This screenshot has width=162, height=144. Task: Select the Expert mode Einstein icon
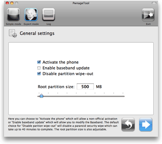pos(31,15)
